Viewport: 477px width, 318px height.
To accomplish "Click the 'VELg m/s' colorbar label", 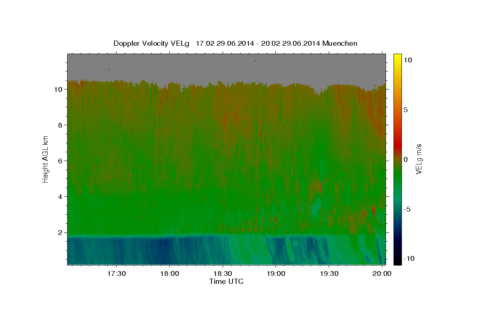I will click(x=419, y=159).
